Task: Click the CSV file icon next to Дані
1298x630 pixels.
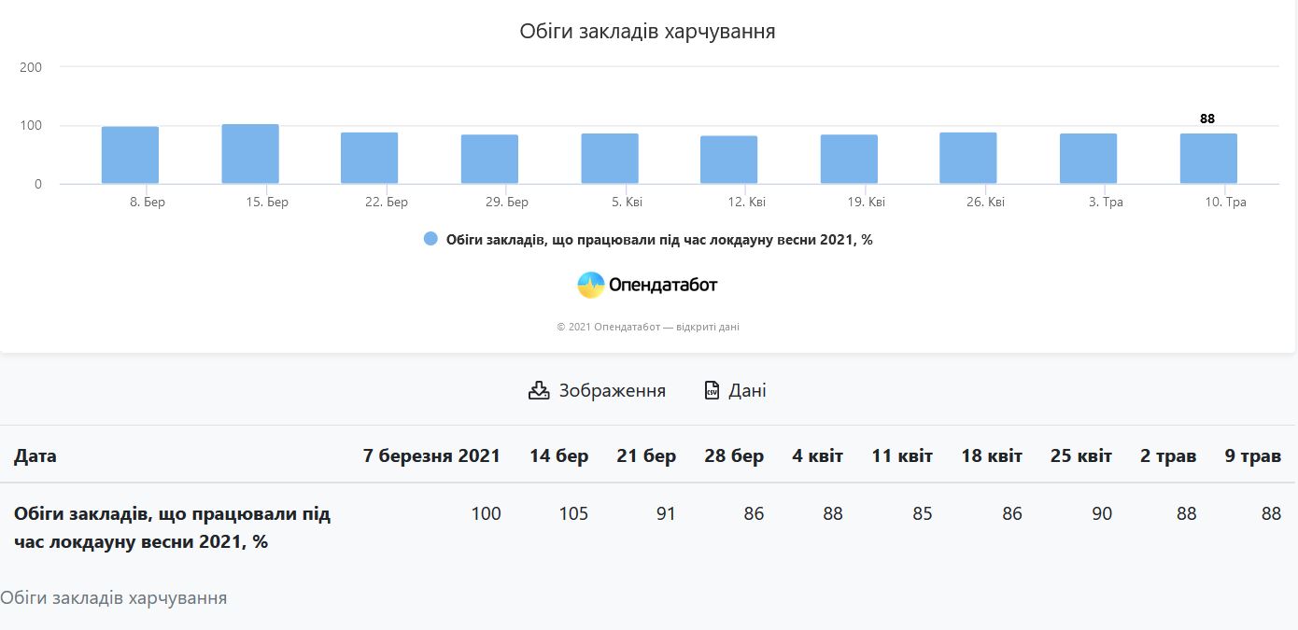Action: [x=711, y=390]
